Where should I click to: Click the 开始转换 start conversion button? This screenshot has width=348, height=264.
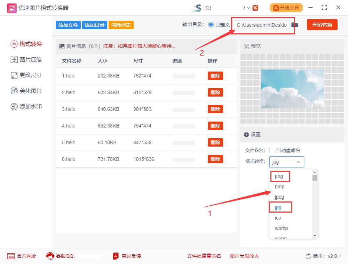[x=322, y=25]
